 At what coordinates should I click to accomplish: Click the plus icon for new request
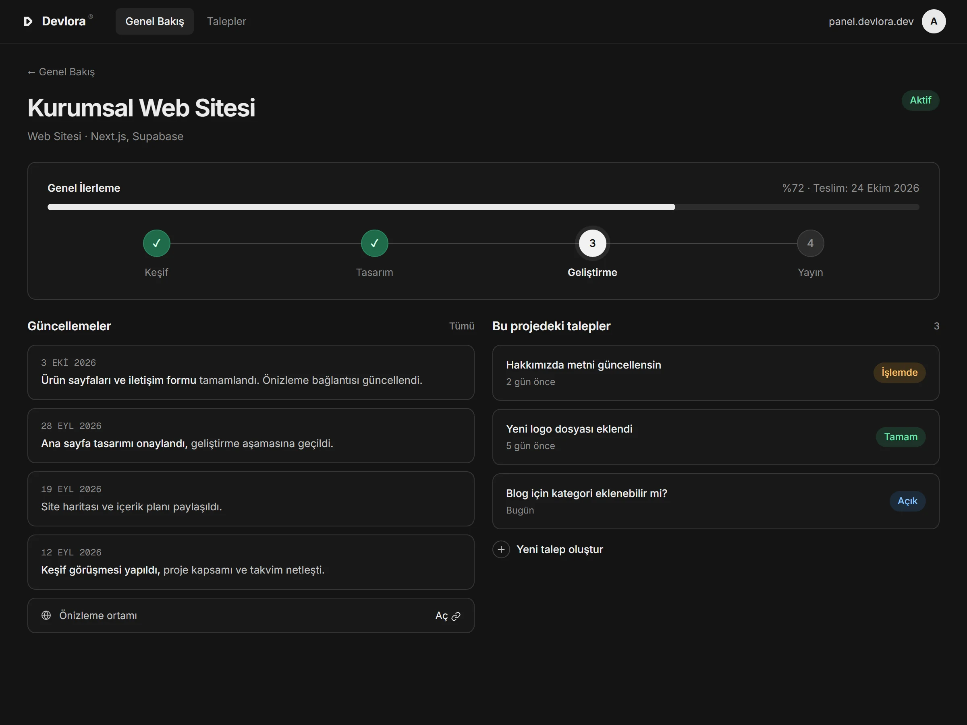(x=501, y=549)
